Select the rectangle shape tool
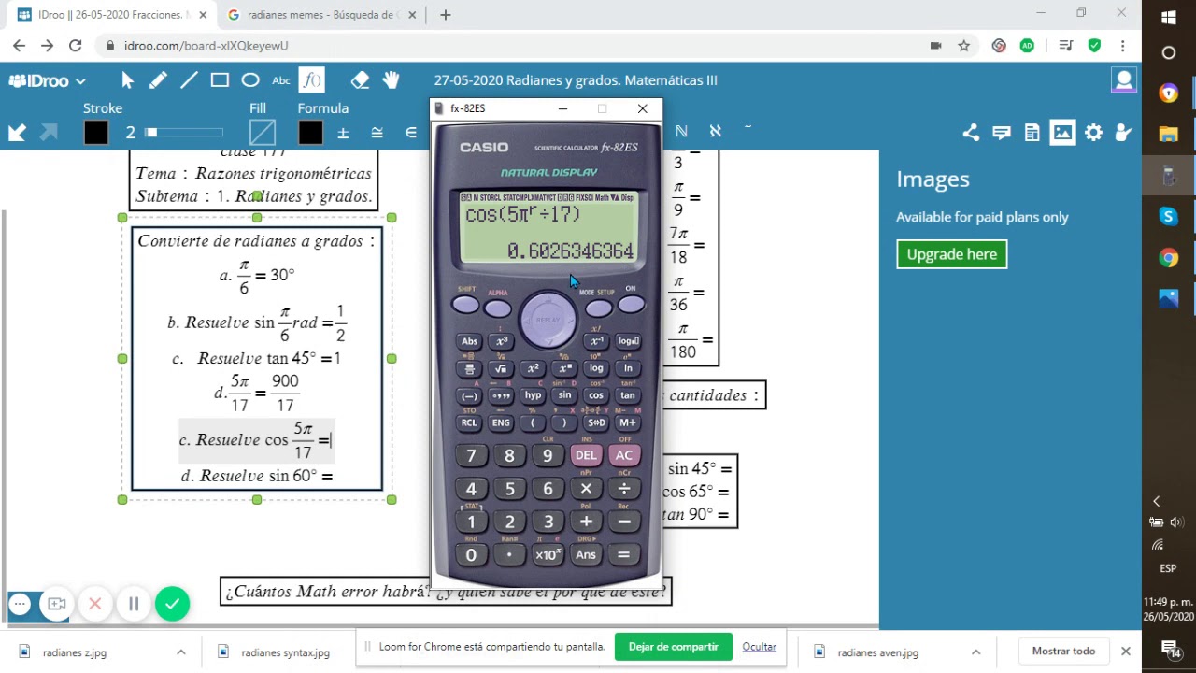The height and width of the screenshot is (673, 1196). pos(220,80)
